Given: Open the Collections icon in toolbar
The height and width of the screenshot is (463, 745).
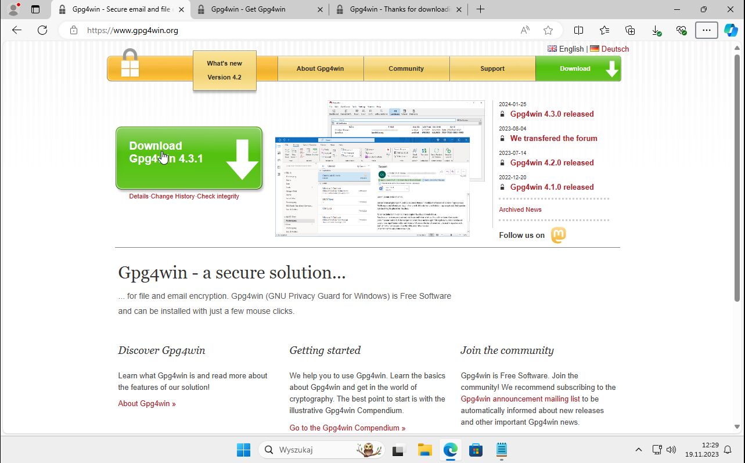Looking at the screenshot, I should tap(630, 31).
